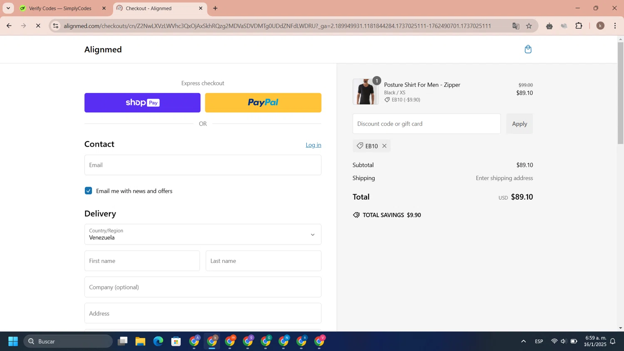Open the battery status icon
The image size is (624, 351).
click(574, 341)
